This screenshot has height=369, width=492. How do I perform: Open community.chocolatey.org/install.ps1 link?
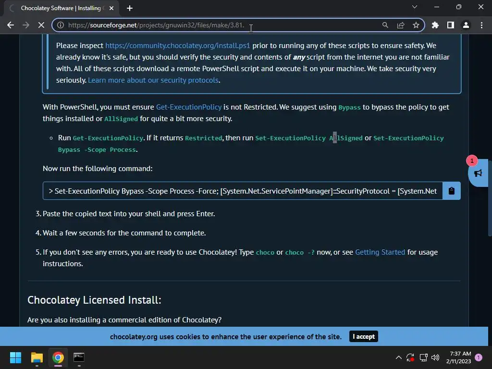178,46
